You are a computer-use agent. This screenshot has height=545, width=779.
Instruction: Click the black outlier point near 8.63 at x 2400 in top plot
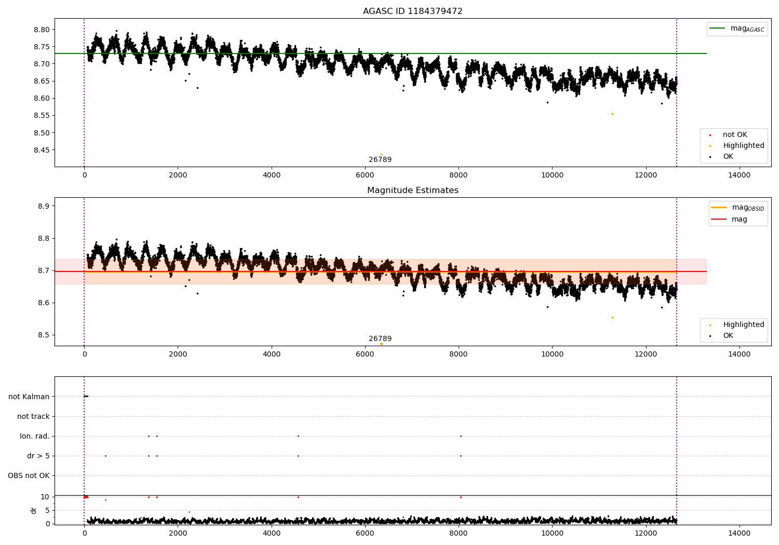point(197,88)
